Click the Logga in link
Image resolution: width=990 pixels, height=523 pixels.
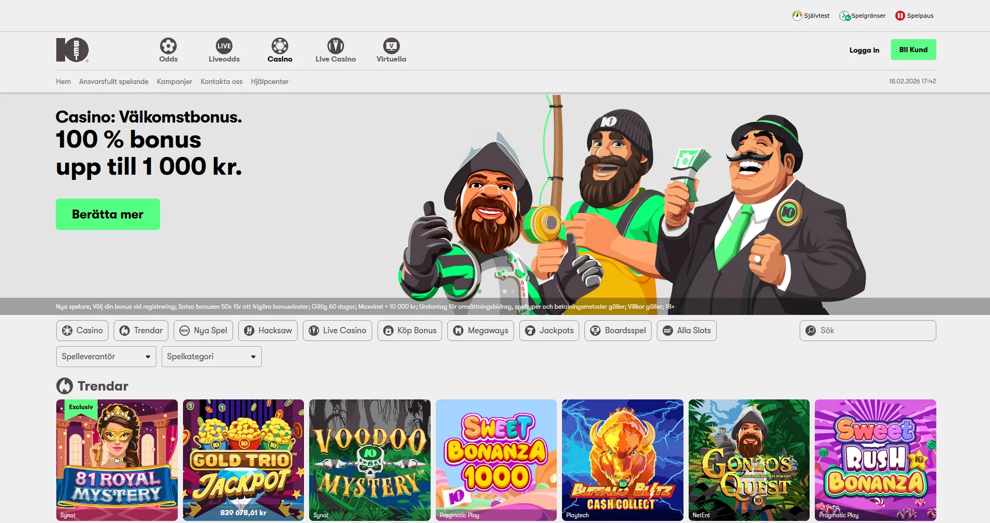[863, 50]
